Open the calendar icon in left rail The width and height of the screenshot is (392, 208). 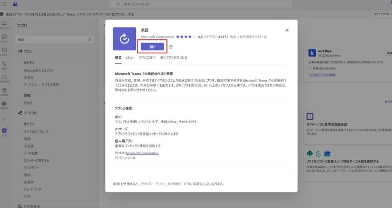5,51
